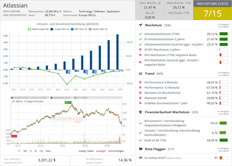Screen dimensions: 232x166
Task: Click the Zu hohes KUV orange comparison bar
Action: (x=224, y=158)
